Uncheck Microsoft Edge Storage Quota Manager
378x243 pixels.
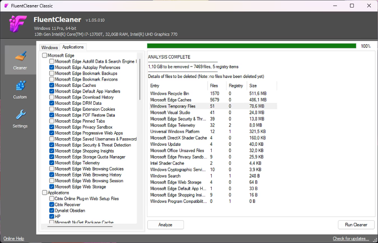click(52, 157)
